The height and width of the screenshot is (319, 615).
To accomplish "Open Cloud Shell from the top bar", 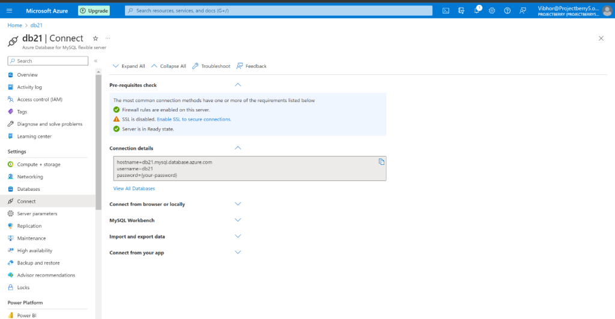I will [x=446, y=11].
